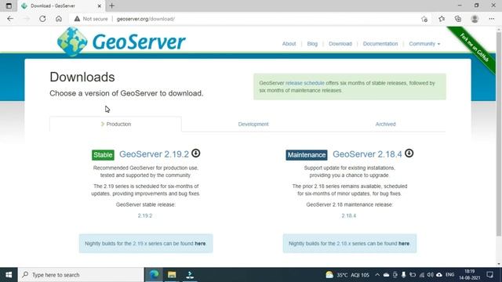
Task: Click the GeoServer globe logo
Action: (72, 42)
